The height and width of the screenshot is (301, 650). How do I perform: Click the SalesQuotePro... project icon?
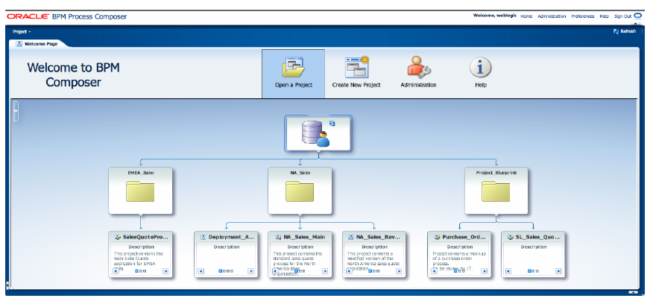pyautogui.click(x=117, y=237)
